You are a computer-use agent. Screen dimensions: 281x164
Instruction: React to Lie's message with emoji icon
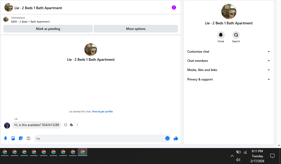[66, 125]
